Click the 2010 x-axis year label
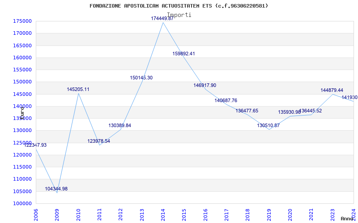The height and width of the screenshot is (223, 358). click(x=78, y=215)
